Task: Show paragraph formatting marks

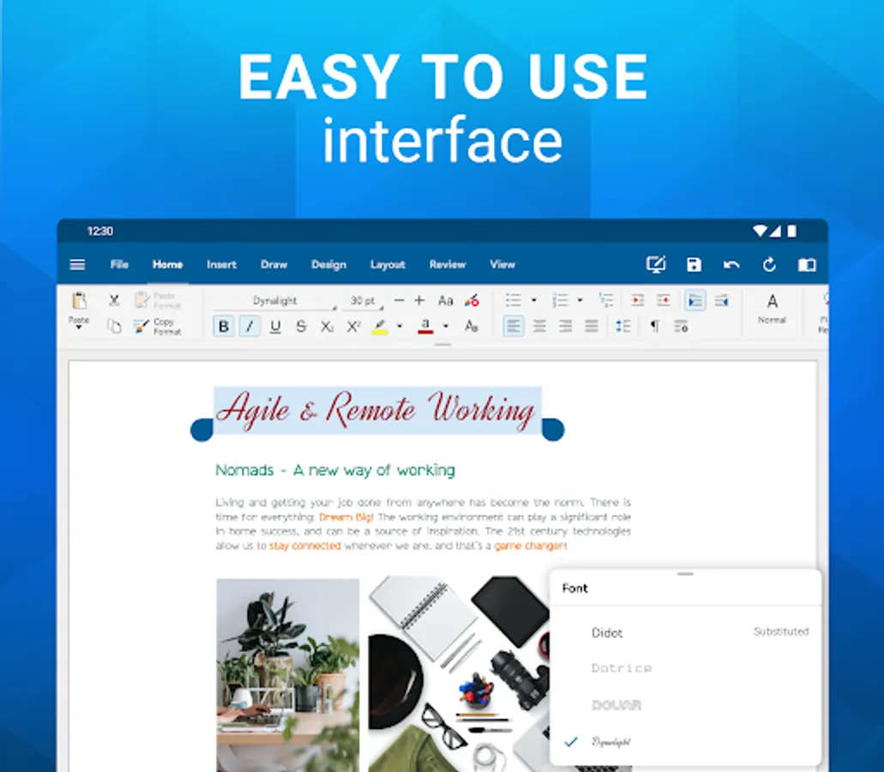Action: tap(654, 327)
